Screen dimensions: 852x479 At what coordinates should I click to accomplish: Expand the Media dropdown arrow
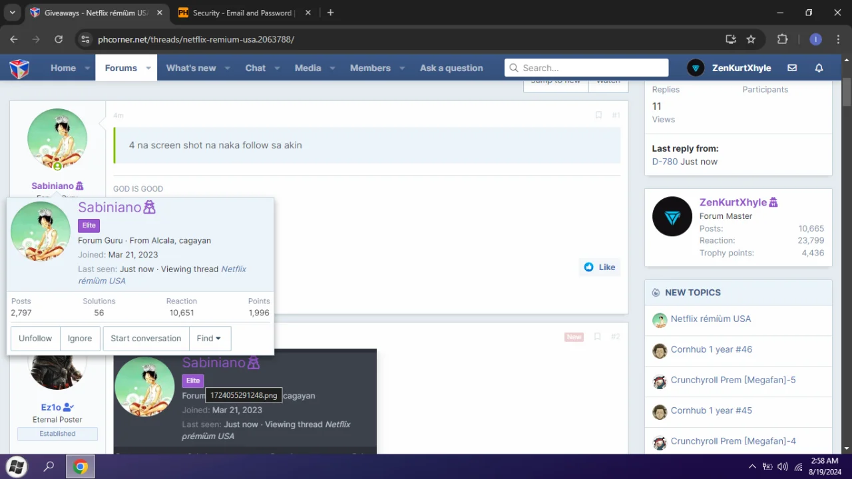click(332, 68)
